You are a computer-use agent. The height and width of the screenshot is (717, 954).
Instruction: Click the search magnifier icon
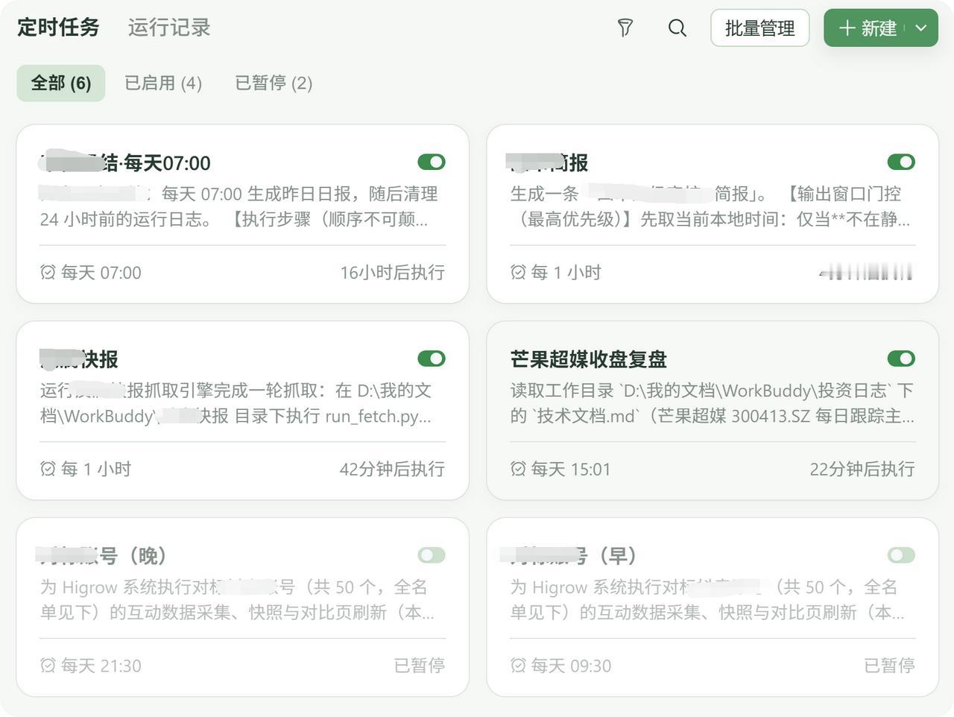(677, 28)
